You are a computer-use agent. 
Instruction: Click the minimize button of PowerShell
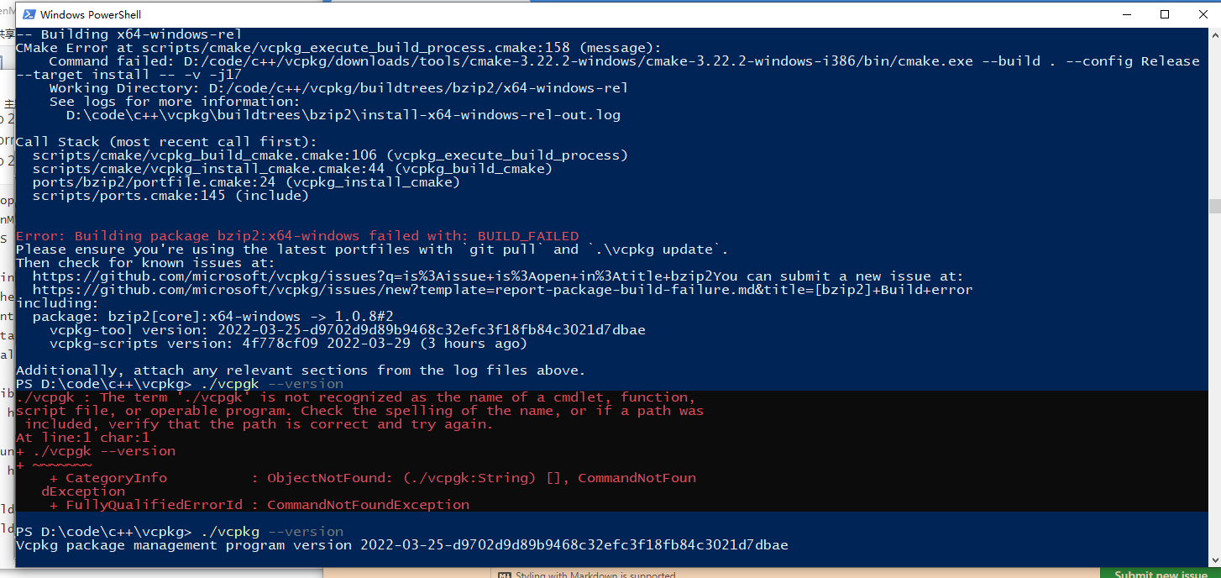(1126, 13)
